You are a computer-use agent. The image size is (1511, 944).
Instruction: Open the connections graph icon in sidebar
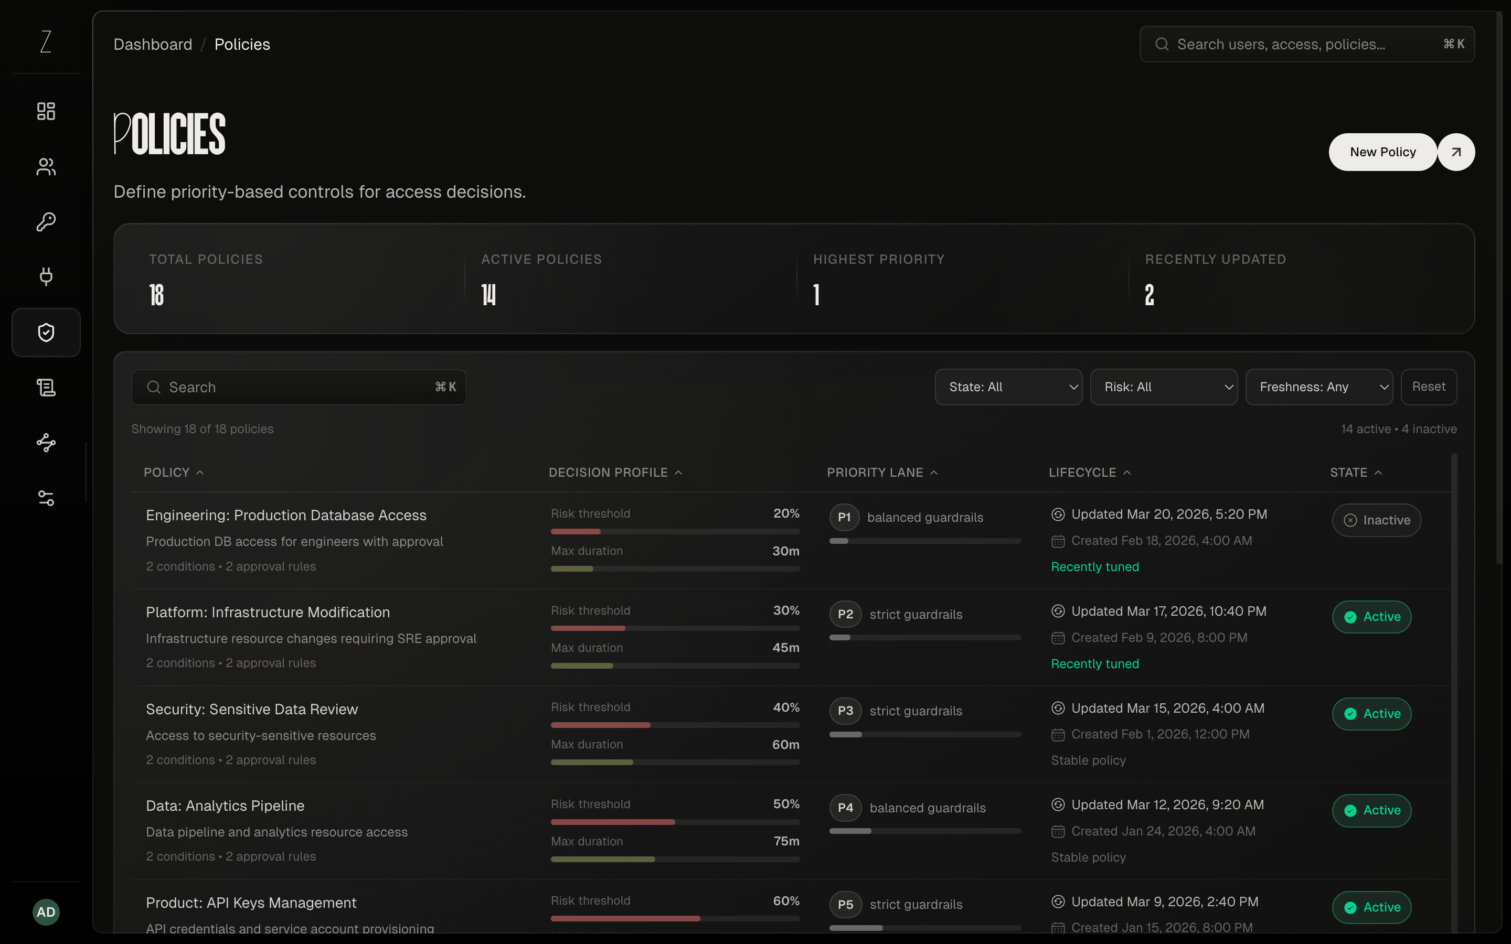45,443
